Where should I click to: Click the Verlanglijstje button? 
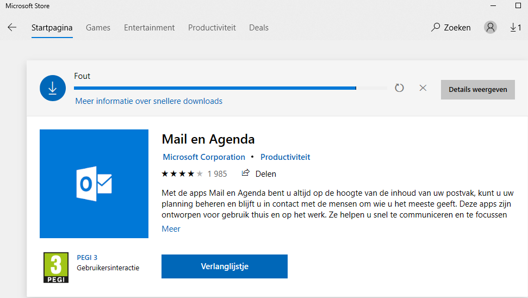[x=225, y=266]
